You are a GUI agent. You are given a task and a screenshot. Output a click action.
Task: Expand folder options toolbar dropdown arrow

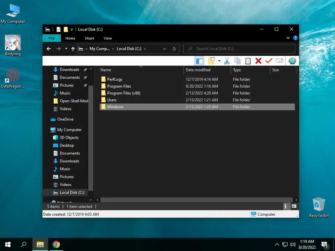click(x=219, y=61)
